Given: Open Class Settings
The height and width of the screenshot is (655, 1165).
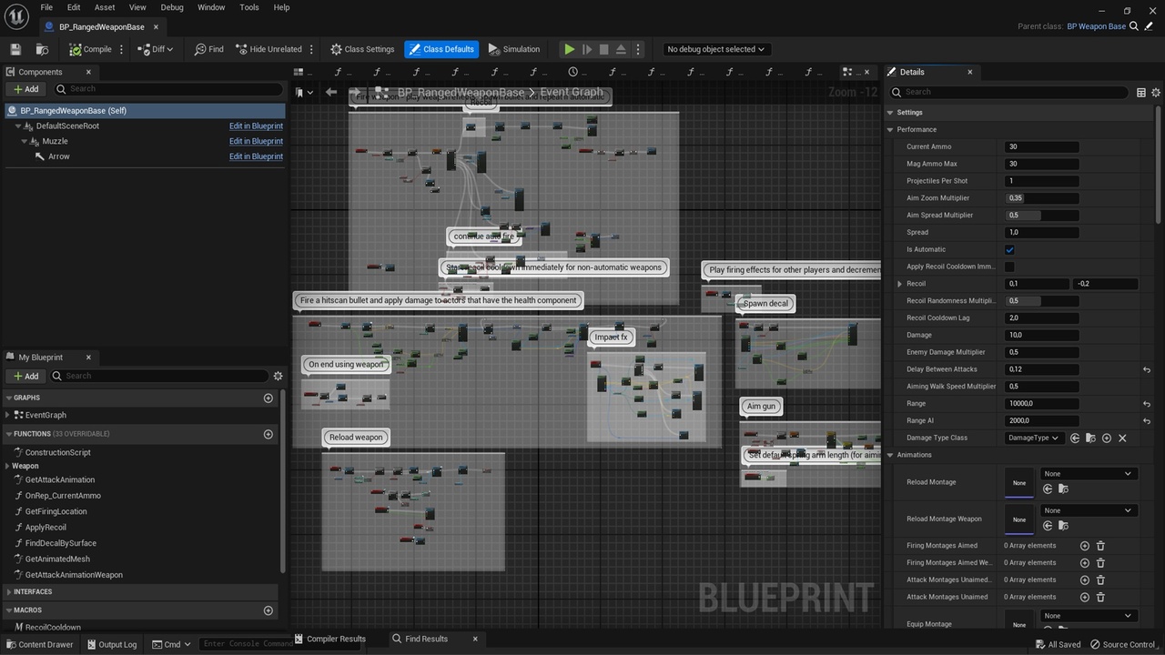Looking at the screenshot, I should pyautogui.click(x=362, y=49).
